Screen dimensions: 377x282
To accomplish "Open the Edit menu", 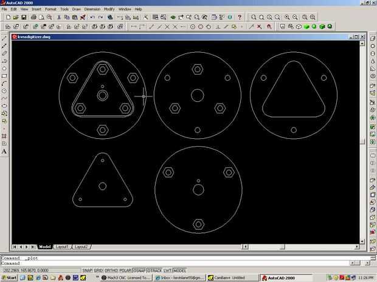I will (x=13, y=9).
